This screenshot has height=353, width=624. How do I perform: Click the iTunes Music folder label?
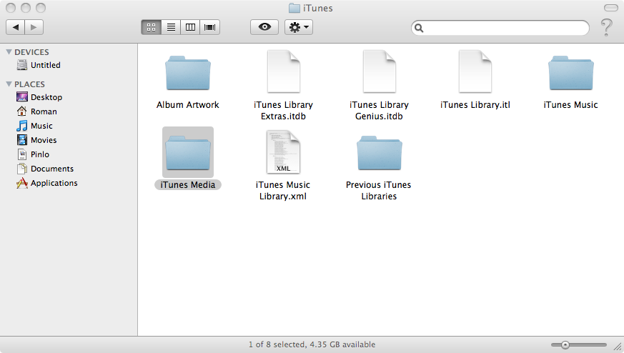pos(570,104)
